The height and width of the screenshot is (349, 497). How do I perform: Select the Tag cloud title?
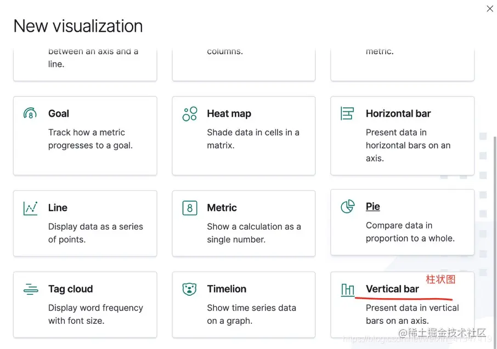pyautogui.click(x=70, y=289)
